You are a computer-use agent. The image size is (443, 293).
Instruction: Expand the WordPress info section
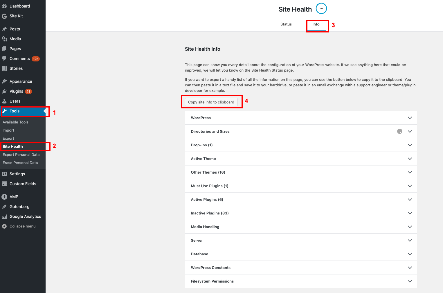[x=301, y=118]
